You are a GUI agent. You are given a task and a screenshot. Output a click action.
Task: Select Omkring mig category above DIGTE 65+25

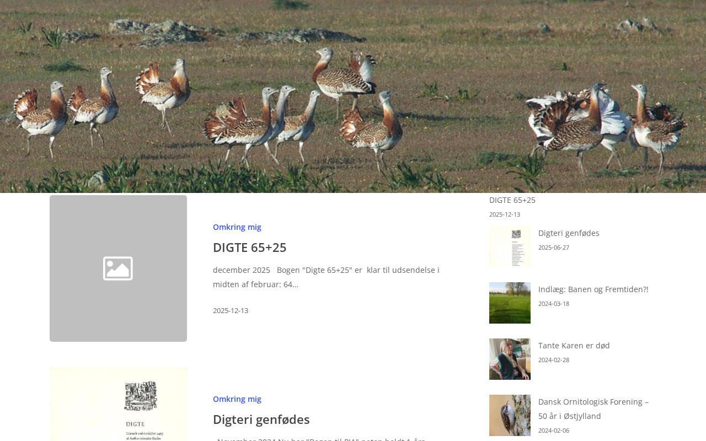tap(237, 227)
